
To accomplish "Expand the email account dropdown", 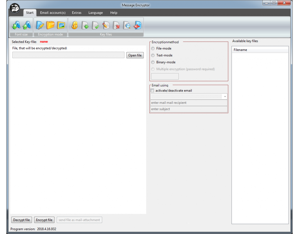I will pos(225,97).
